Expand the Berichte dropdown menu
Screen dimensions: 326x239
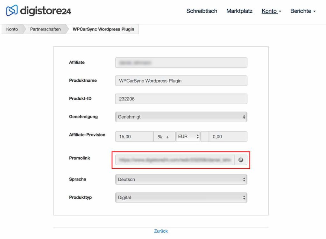(x=303, y=11)
